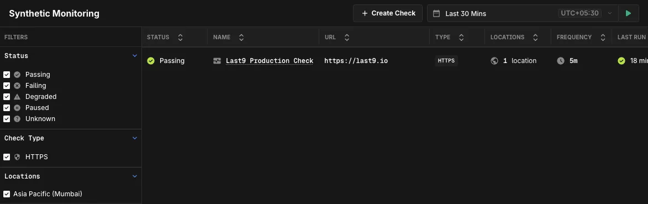Click the Synthetic Monitoring page title
This screenshot has height=204, width=648.
pos(54,13)
